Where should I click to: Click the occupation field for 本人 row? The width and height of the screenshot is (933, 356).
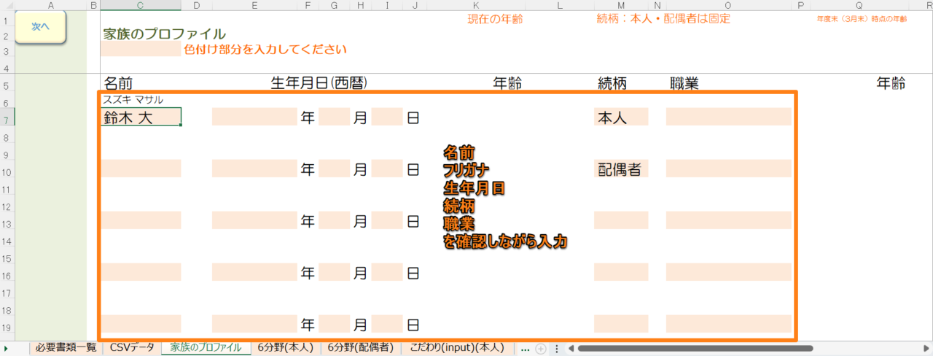tap(727, 117)
